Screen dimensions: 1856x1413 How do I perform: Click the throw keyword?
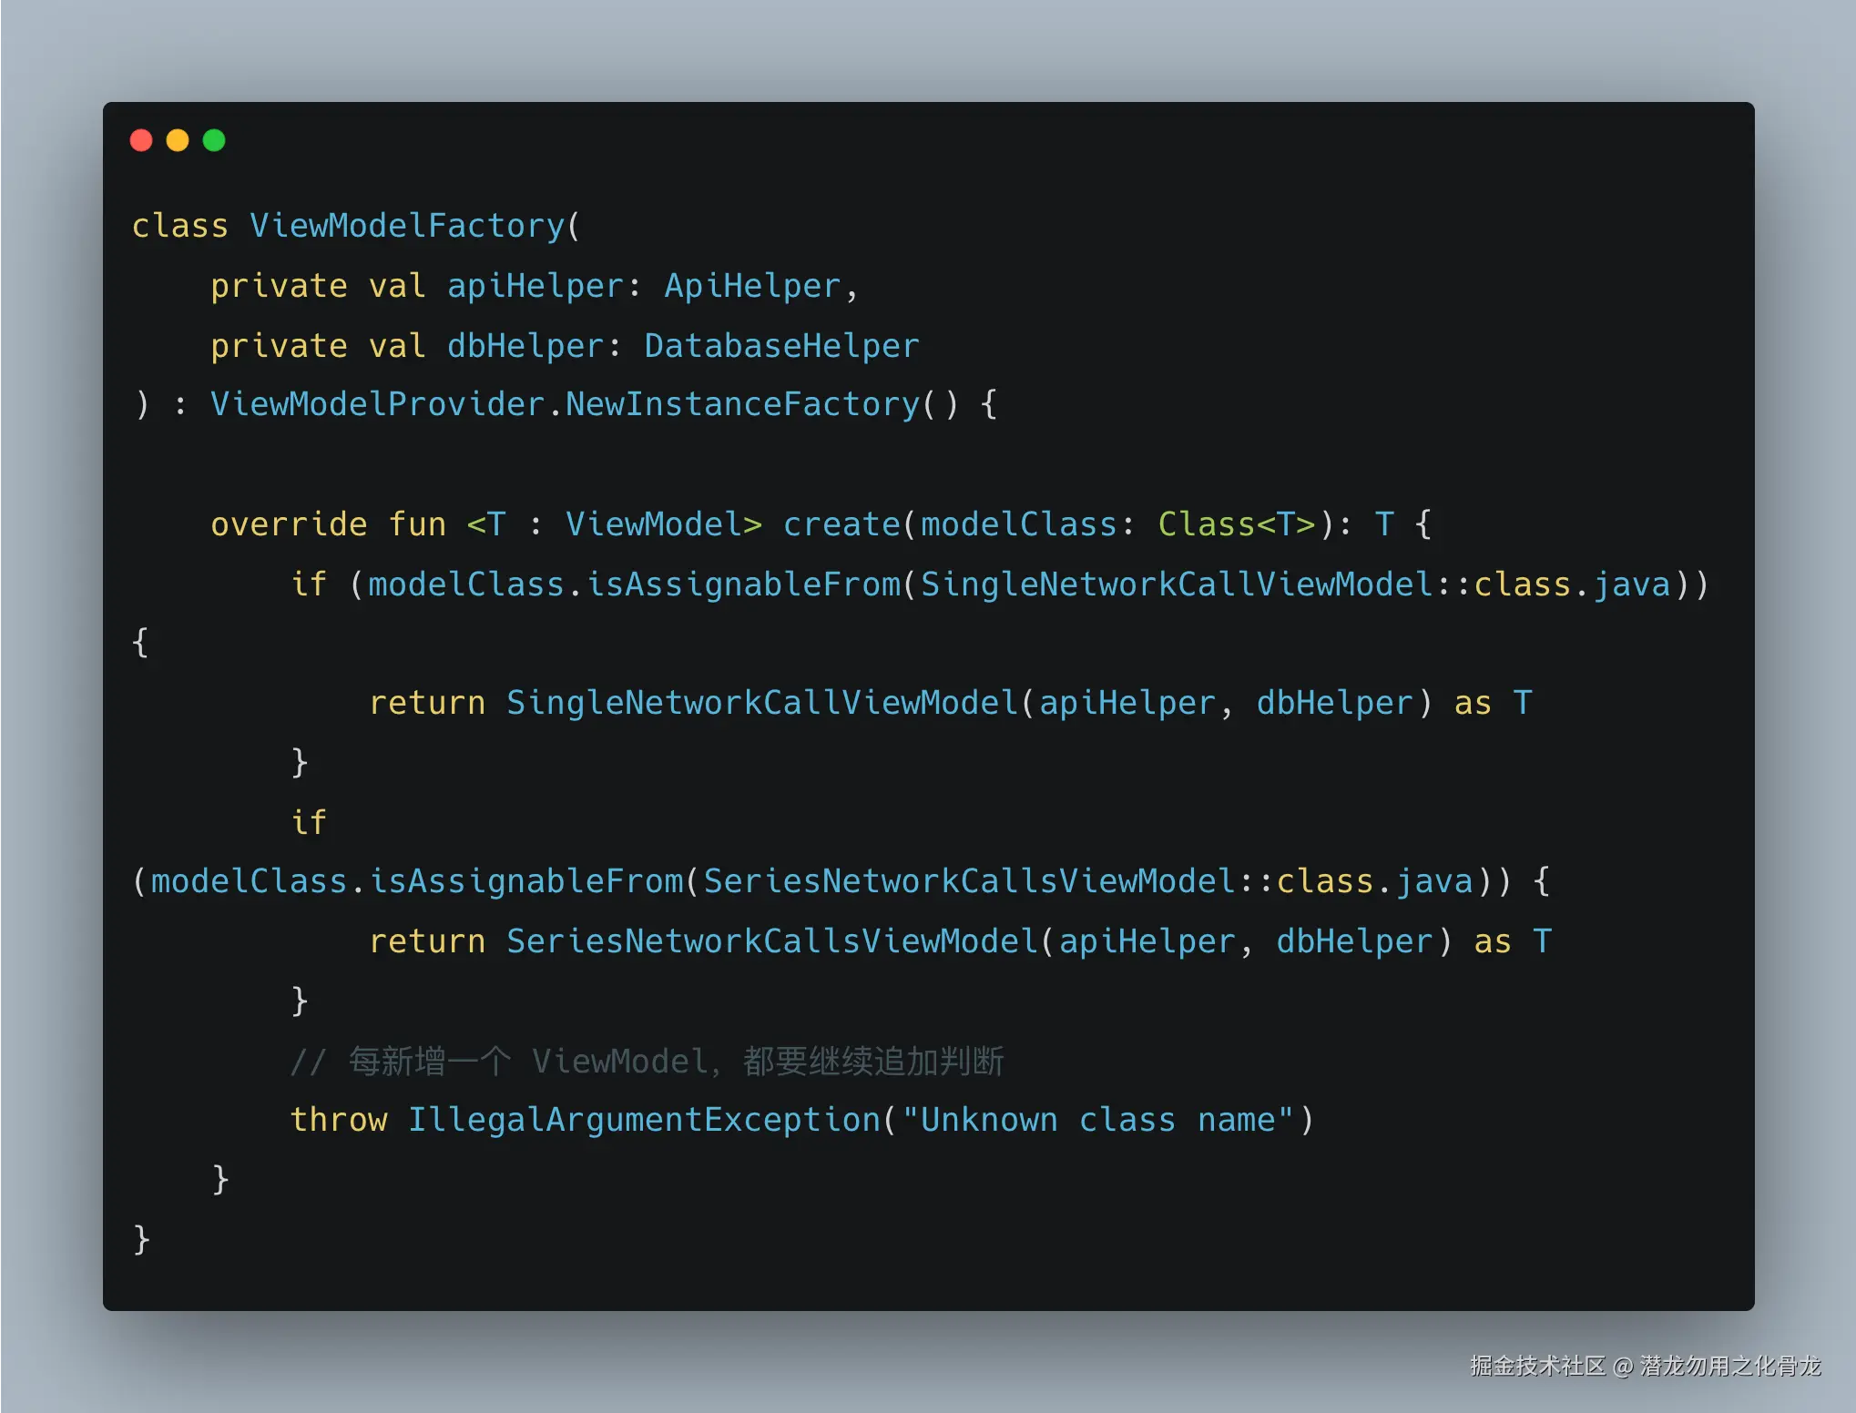click(x=338, y=1120)
